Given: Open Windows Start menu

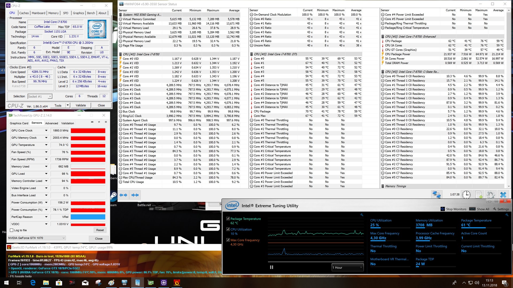Looking at the screenshot, I should coord(6,283).
